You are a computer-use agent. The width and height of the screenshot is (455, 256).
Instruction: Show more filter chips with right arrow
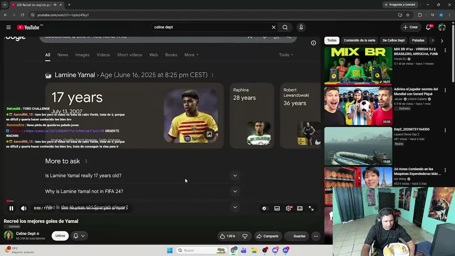click(442, 41)
